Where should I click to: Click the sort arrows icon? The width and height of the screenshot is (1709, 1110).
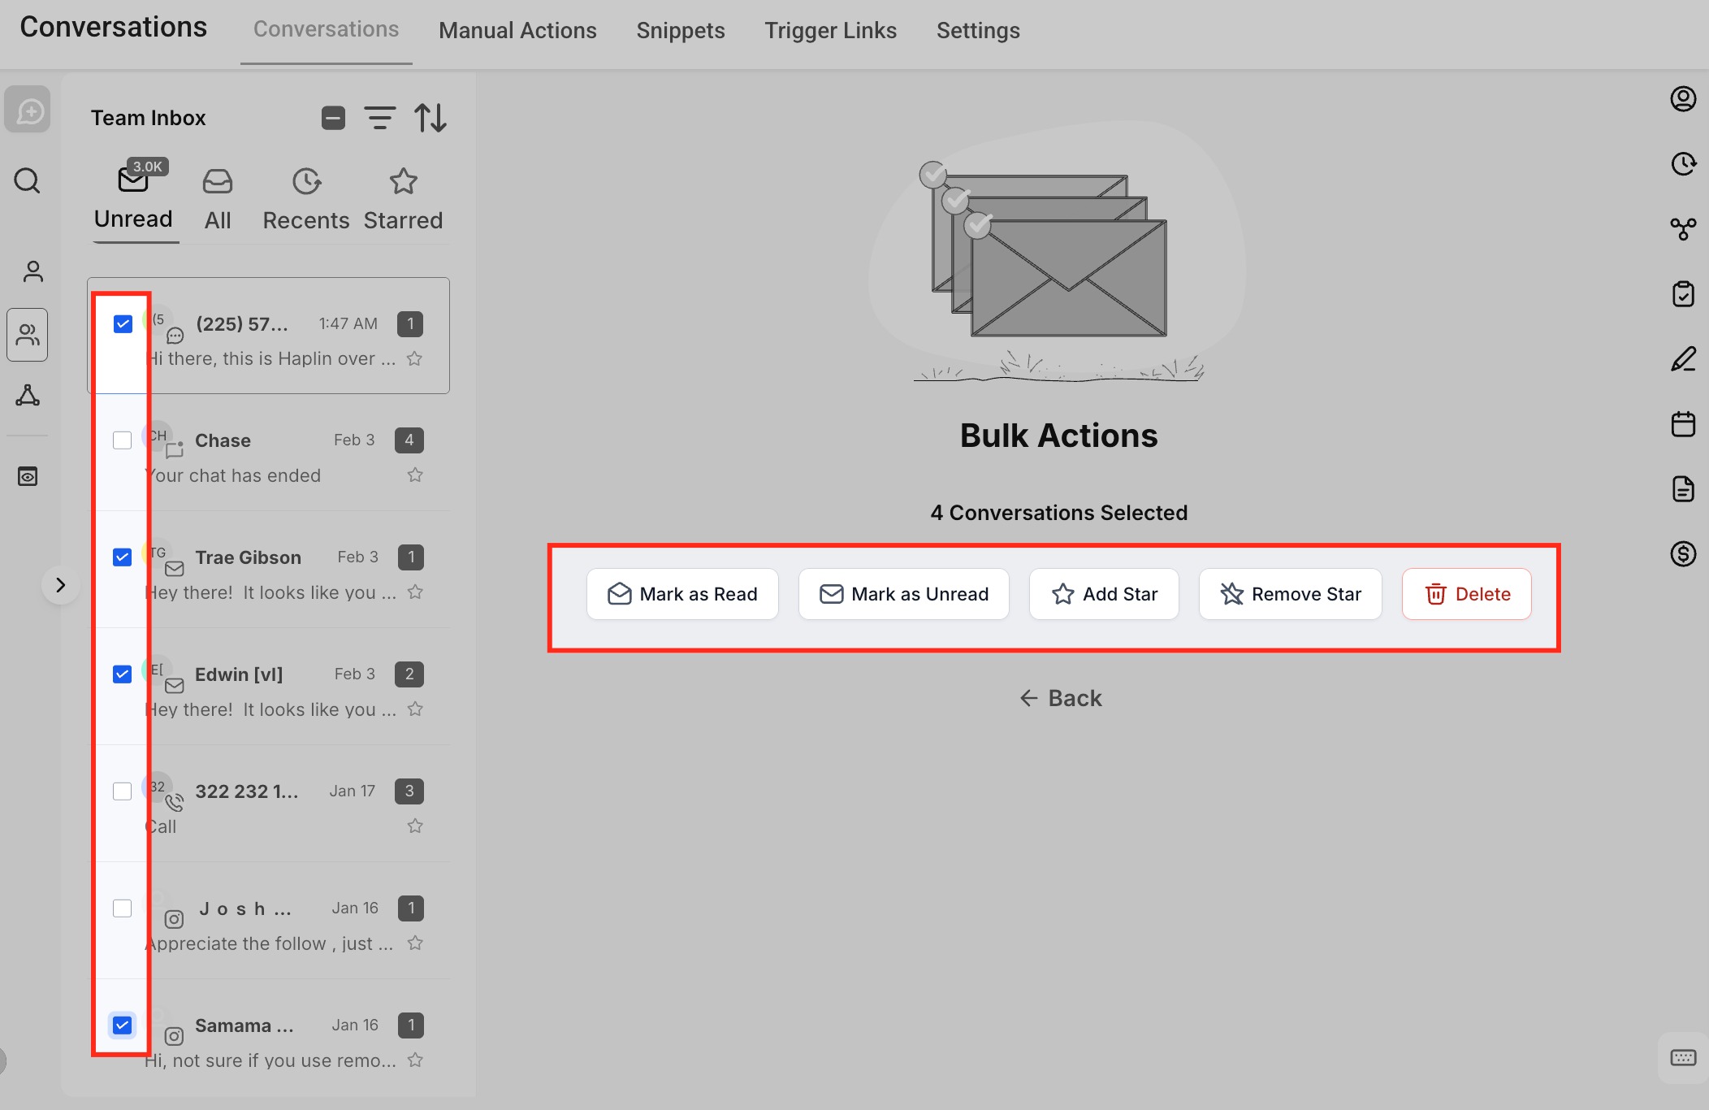[x=430, y=119]
